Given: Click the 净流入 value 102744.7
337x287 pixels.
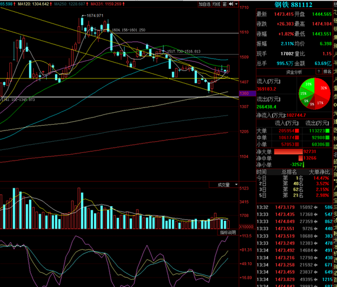Looking at the screenshot, I should (x=296, y=115).
